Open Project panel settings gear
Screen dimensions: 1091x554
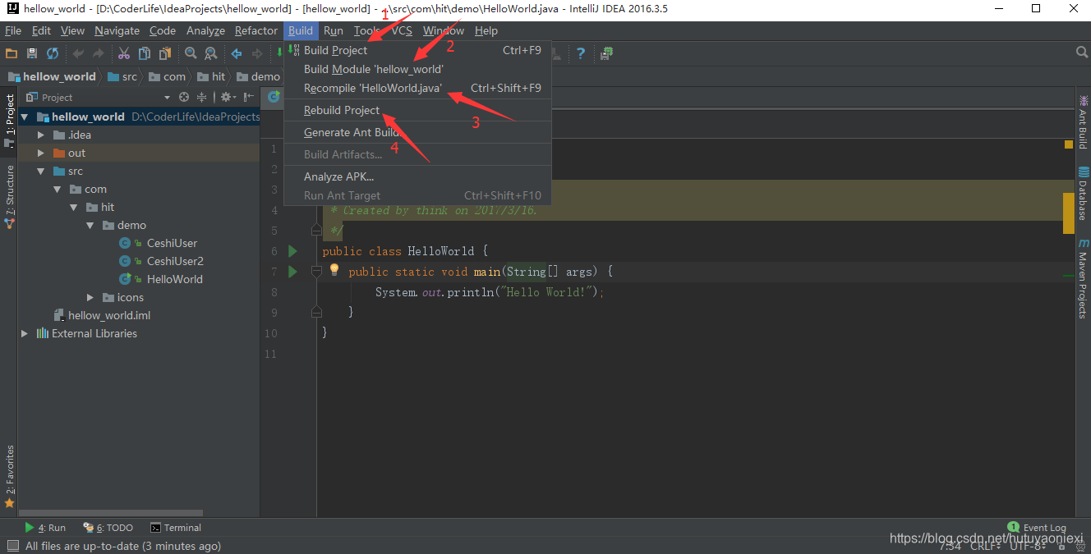227,97
